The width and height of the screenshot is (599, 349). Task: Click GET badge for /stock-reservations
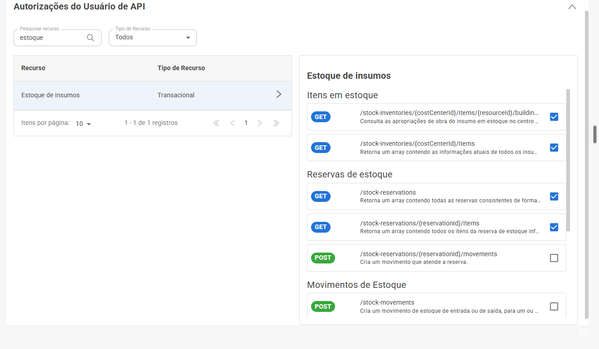(321, 196)
